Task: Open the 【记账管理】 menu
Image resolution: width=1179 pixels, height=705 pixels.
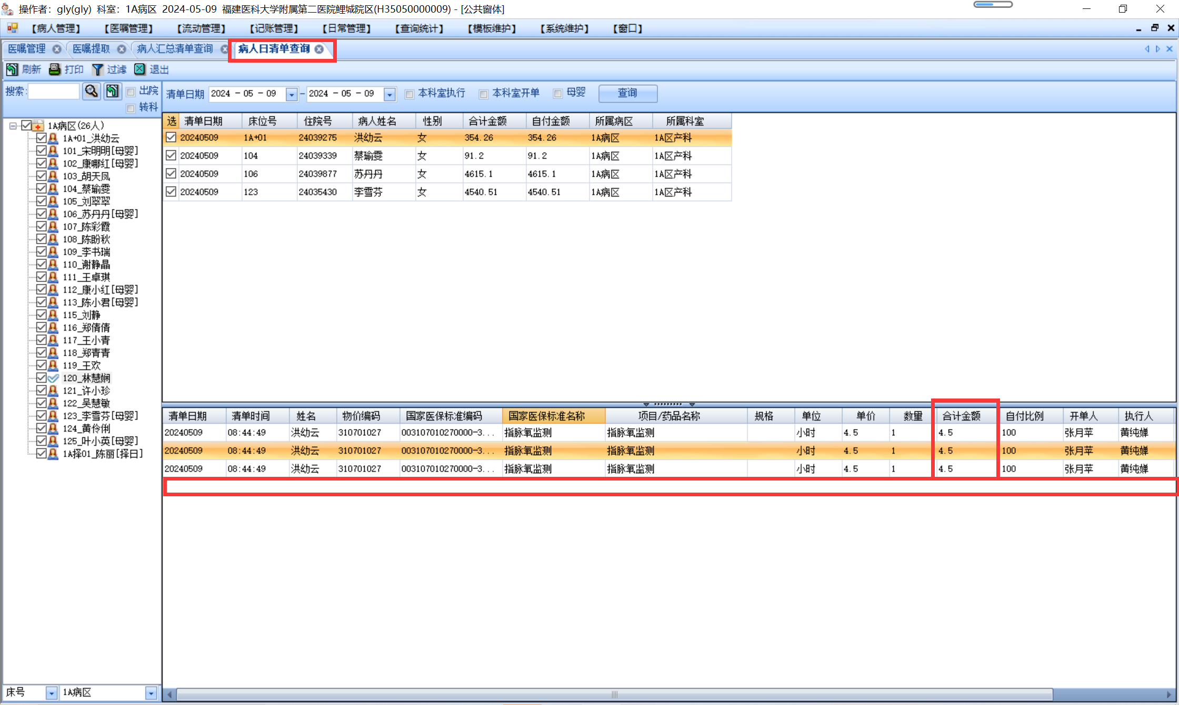Action: (274, 28)
